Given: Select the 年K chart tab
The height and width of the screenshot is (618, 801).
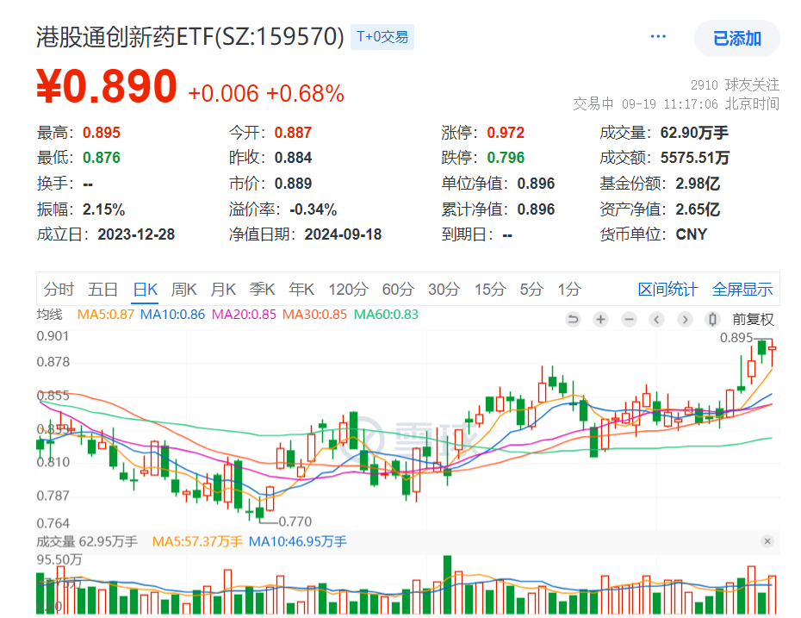Looking at the screenshot, I should coord(301,290).
